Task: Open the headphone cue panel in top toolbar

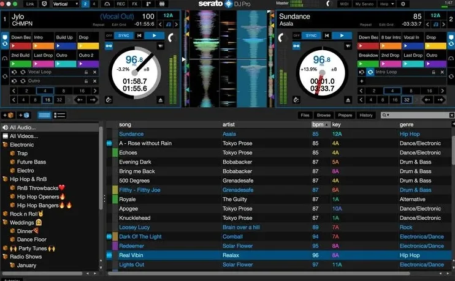Action: point(107,4)
